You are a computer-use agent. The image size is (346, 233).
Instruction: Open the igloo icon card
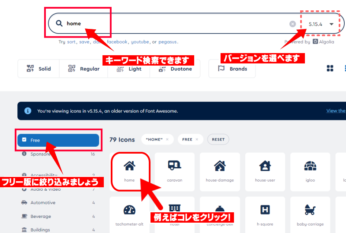310,172
